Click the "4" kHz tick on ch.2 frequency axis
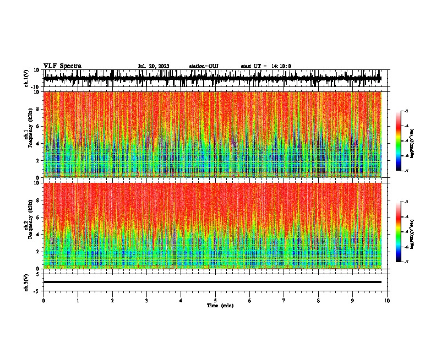This screenshot has height=337, width=436. point(38,235)
